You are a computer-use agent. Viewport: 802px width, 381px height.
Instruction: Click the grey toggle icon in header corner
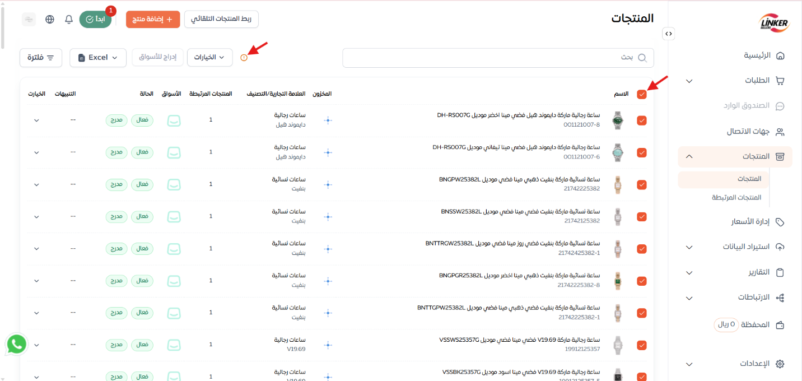click(x=29, y=19)
